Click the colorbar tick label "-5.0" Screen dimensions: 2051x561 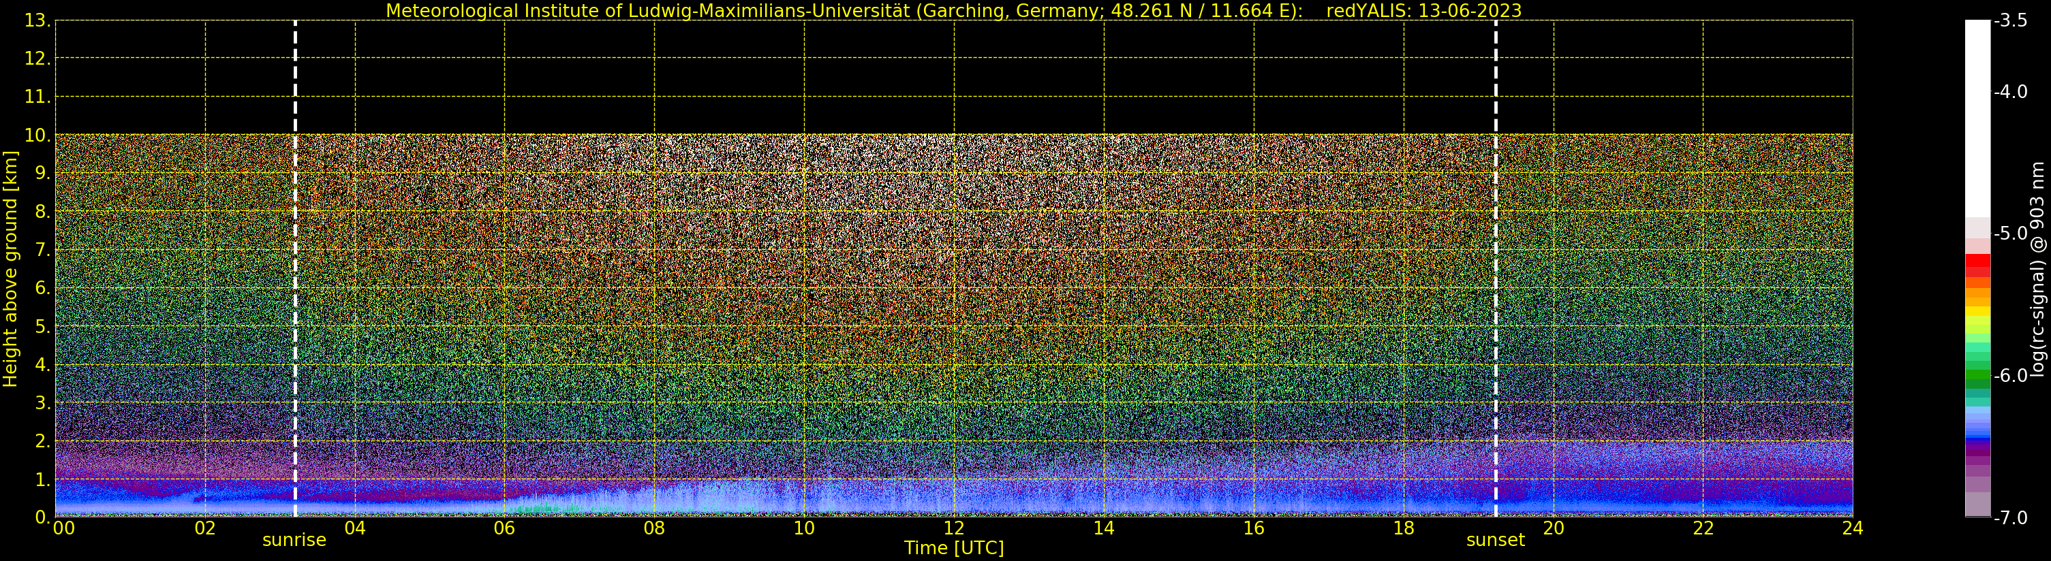click(2010, 234)
